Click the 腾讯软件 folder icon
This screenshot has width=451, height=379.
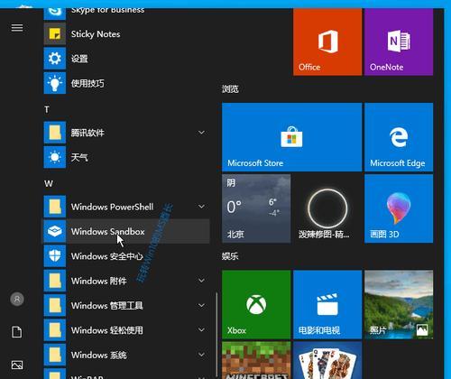(55, 133)
